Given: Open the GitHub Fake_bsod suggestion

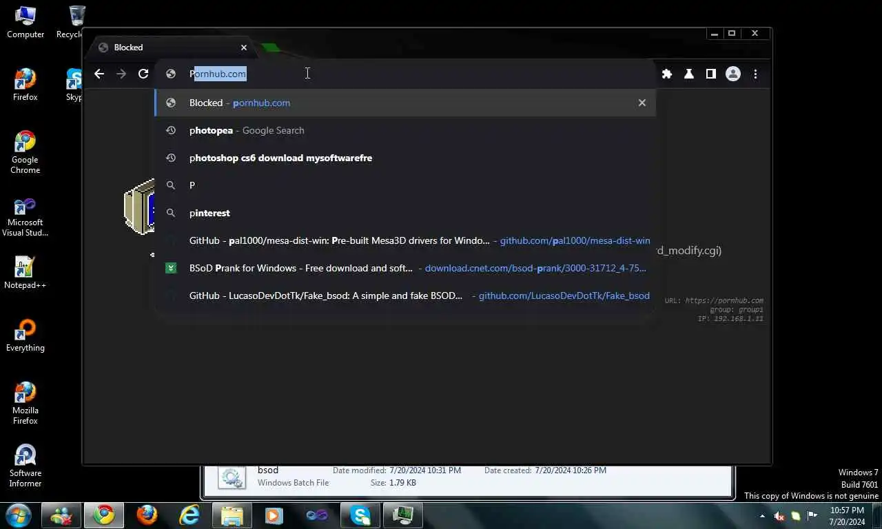Looking at the screenshot, I should (405, 295).
